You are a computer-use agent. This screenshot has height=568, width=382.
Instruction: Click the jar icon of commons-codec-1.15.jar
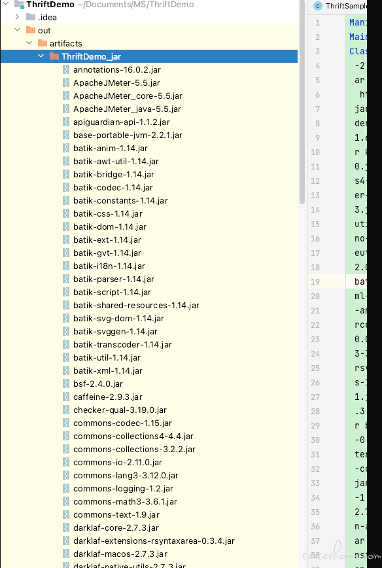click(66, 422)
